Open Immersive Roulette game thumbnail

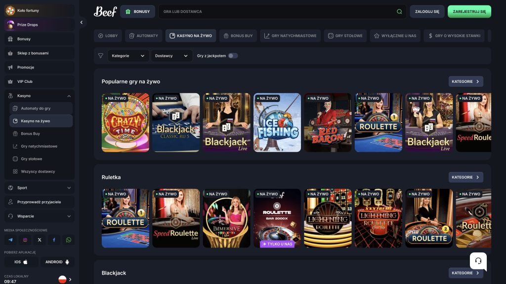(x=226, y=218)
